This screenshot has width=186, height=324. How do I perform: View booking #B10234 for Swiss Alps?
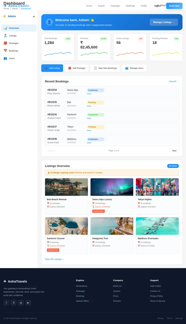(x=89, y=94)
